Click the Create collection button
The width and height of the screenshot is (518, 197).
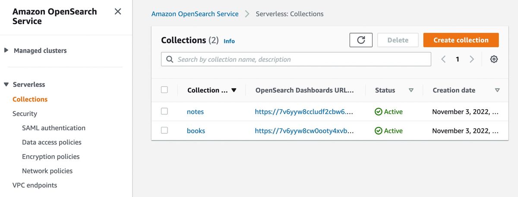(461, 40)
